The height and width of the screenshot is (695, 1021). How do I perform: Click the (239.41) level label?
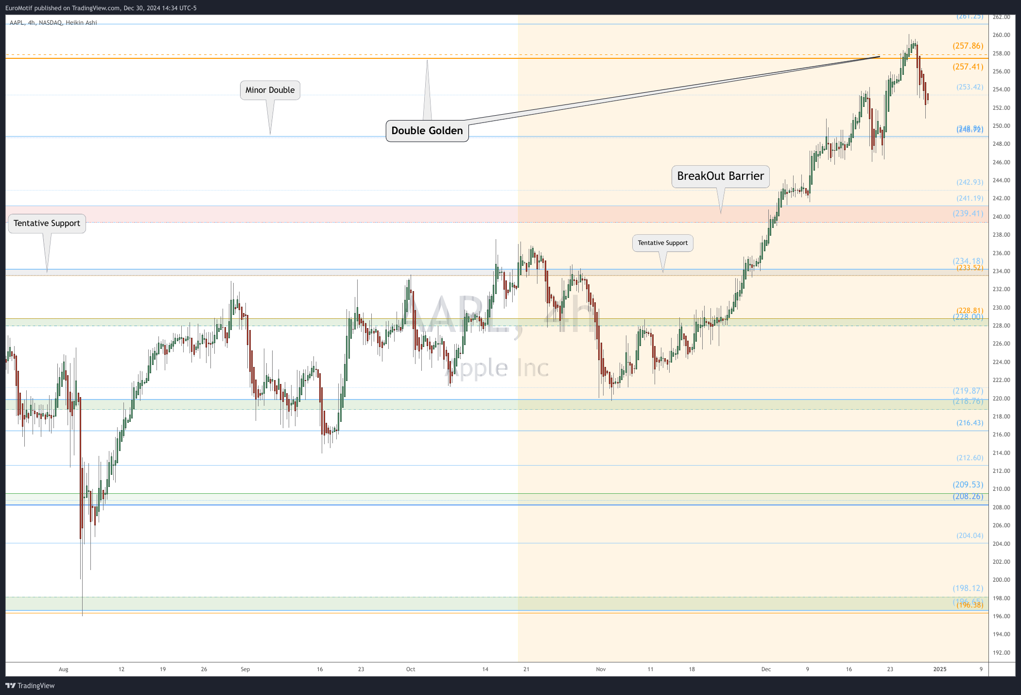968,213
